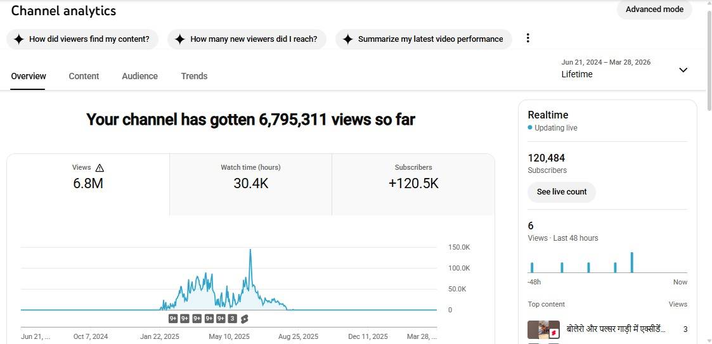
Task: Click the Shorts marker icon under the chart
Action: 244,319
